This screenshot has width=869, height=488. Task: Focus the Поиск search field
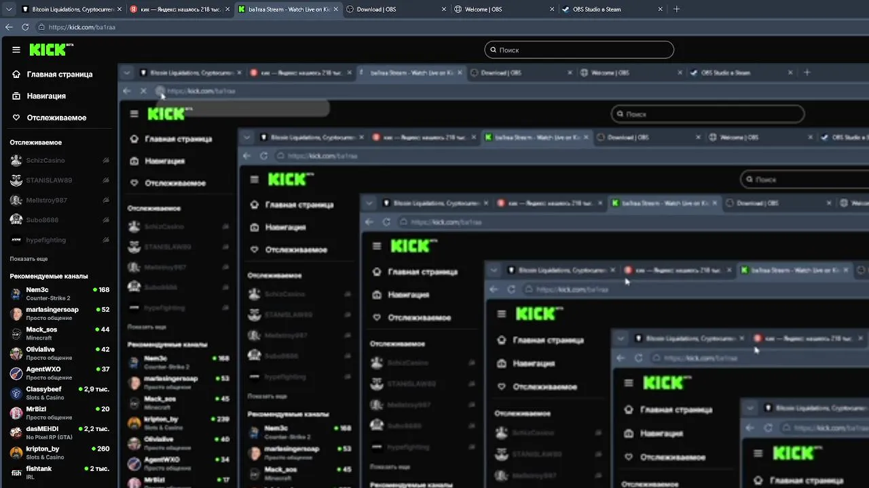(x=579, y=49)
